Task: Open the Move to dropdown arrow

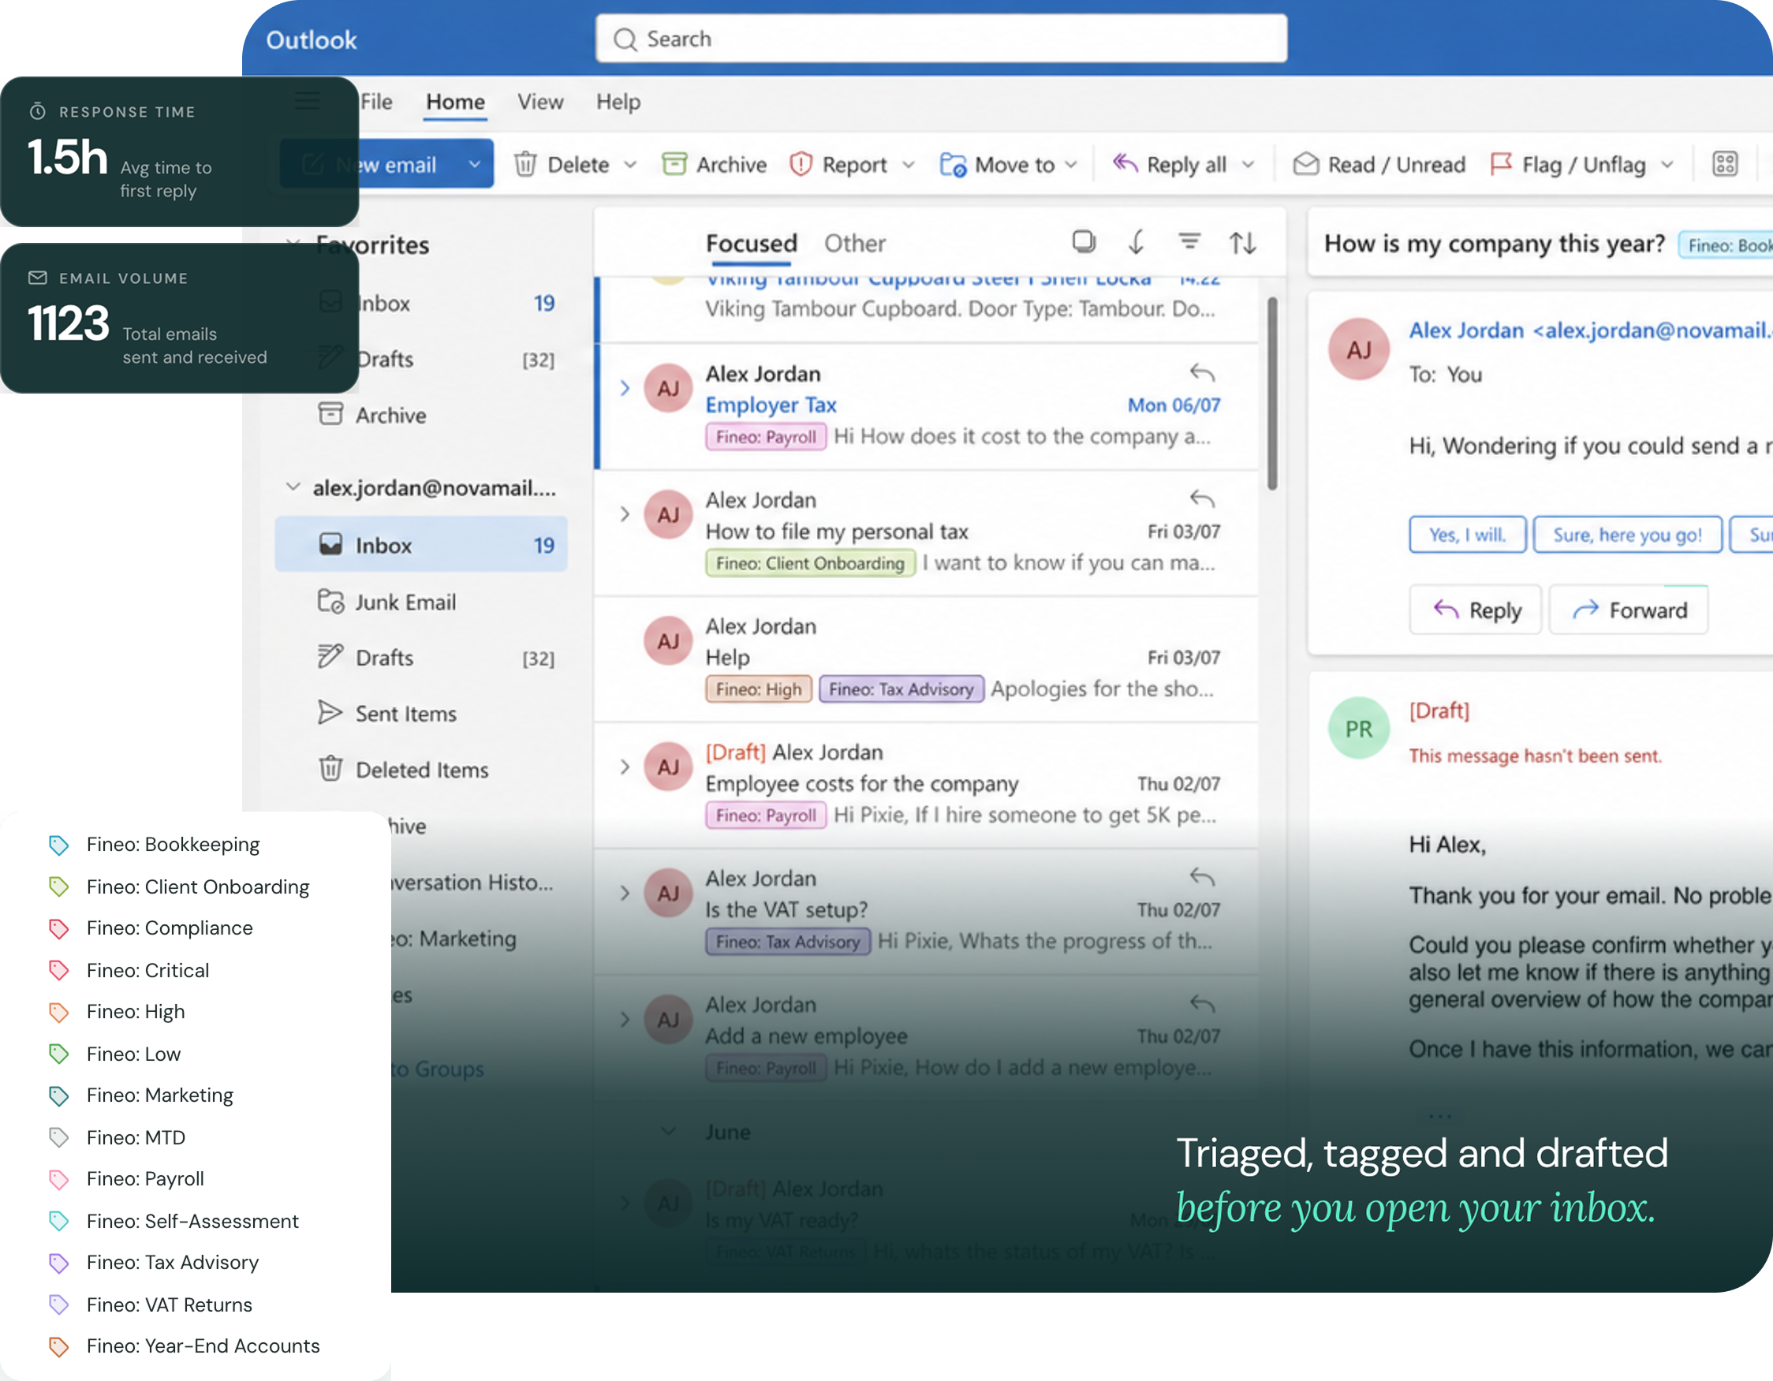Action: [x=1071, y=165]
